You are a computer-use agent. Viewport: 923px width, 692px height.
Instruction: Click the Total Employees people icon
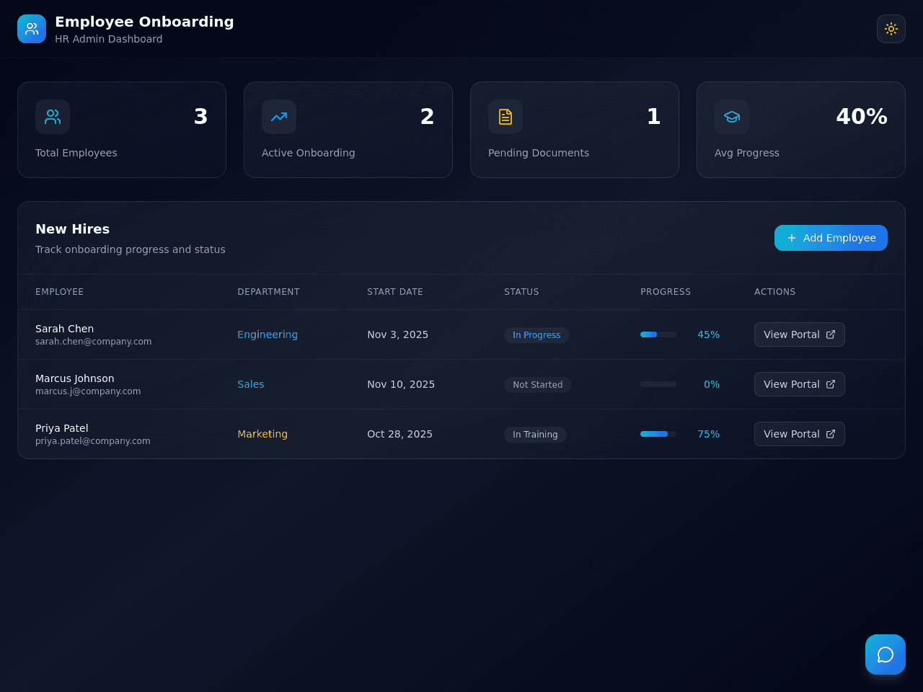pos(53,117)
